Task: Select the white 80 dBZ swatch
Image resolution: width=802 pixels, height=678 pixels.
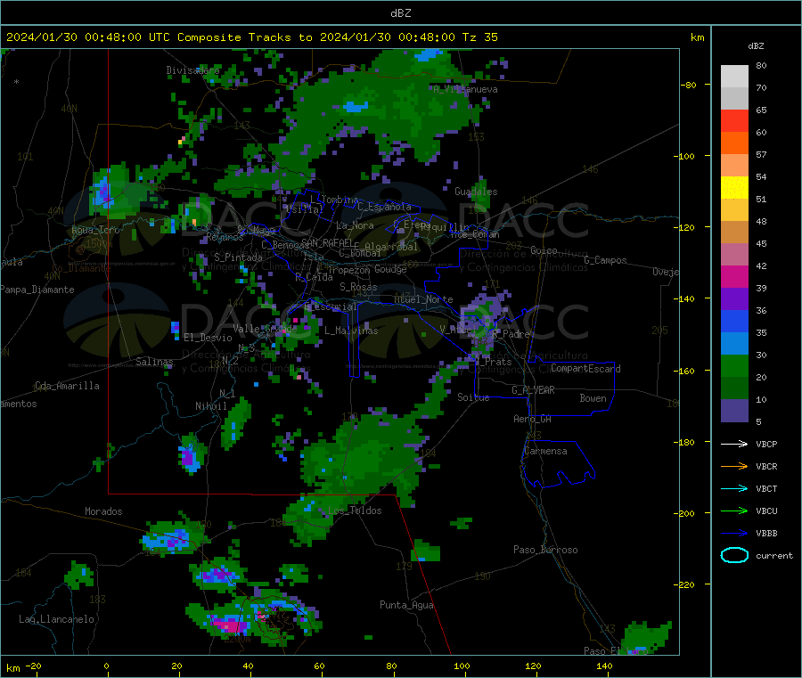Action: pos(734,77)
